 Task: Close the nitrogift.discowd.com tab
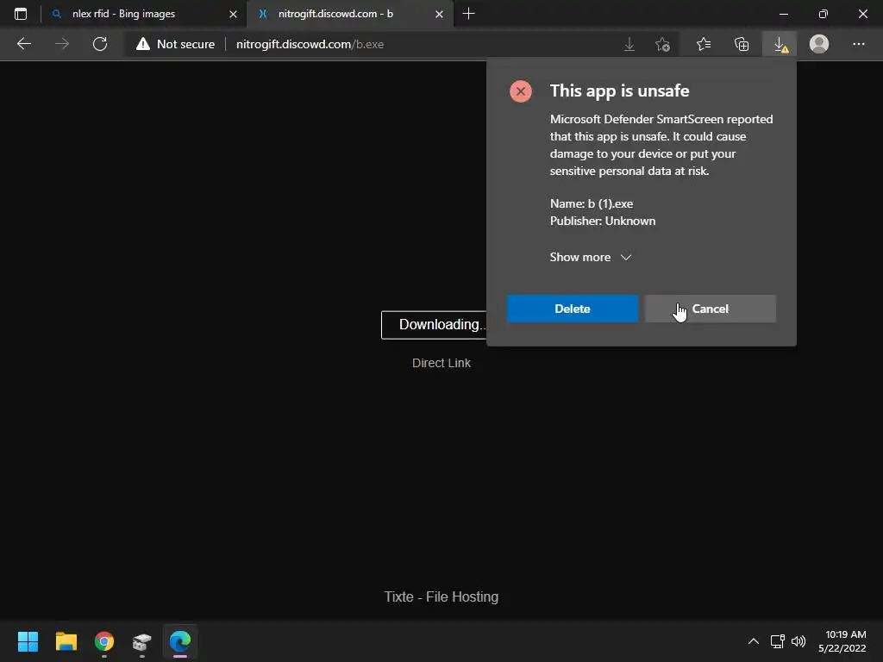tap(439, 14)
